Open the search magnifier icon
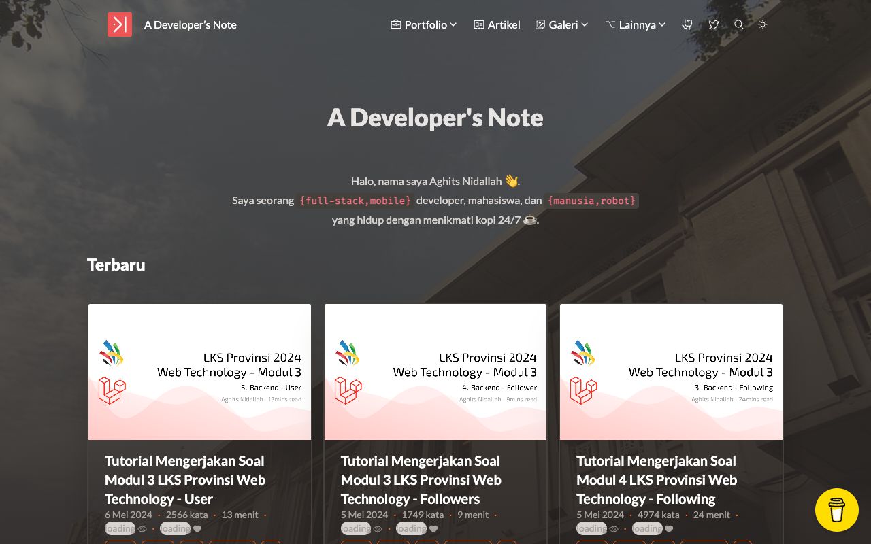Viewport: 871px width, 544px height. [738, 24]
